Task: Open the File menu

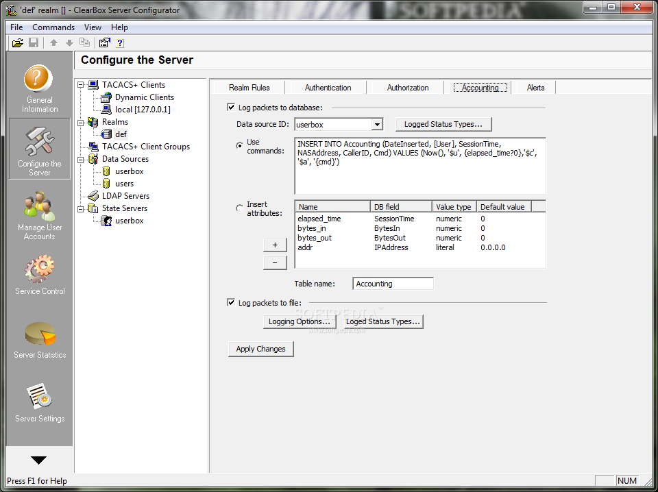Action: pyautogui.click(x=16, y=27)
